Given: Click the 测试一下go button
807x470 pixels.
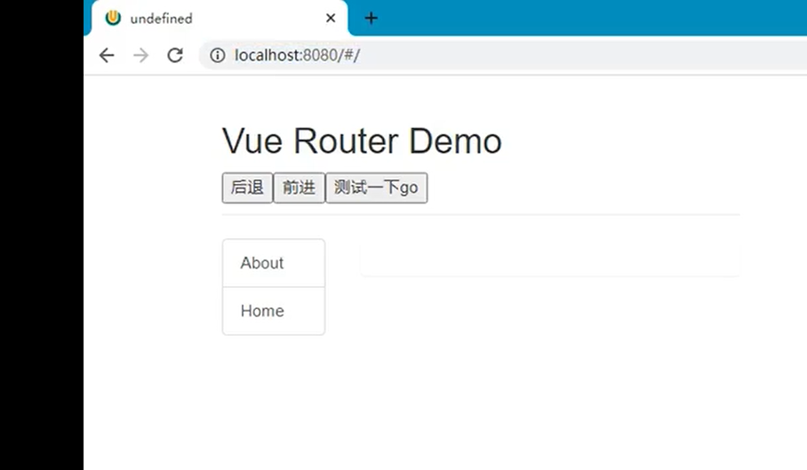Looking at the screenshot, I should [376, 187].
